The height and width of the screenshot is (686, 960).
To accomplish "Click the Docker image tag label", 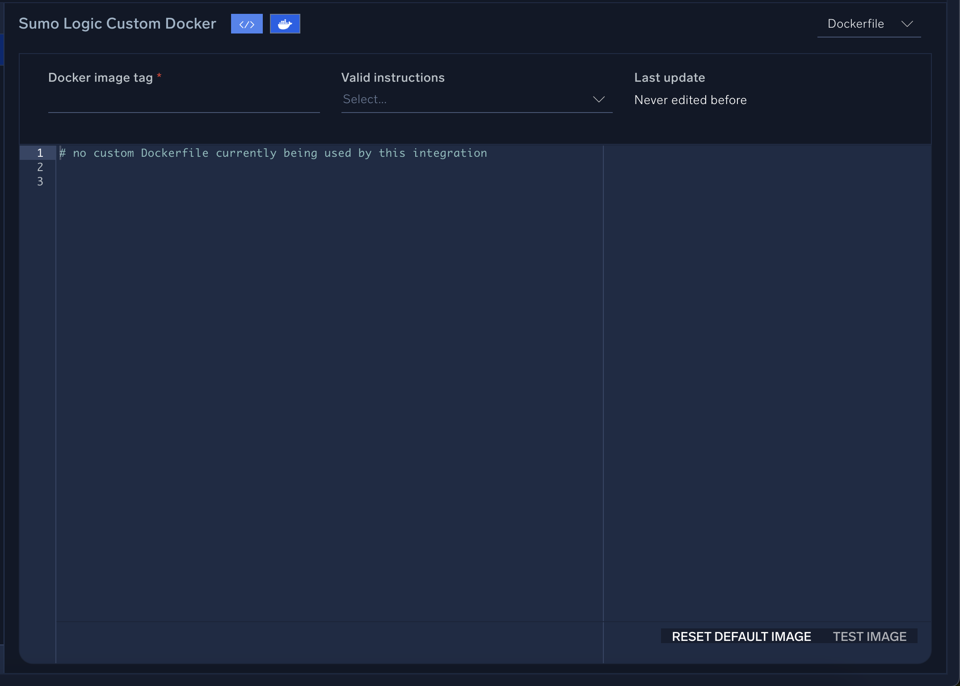I will (x=101, y=78).
